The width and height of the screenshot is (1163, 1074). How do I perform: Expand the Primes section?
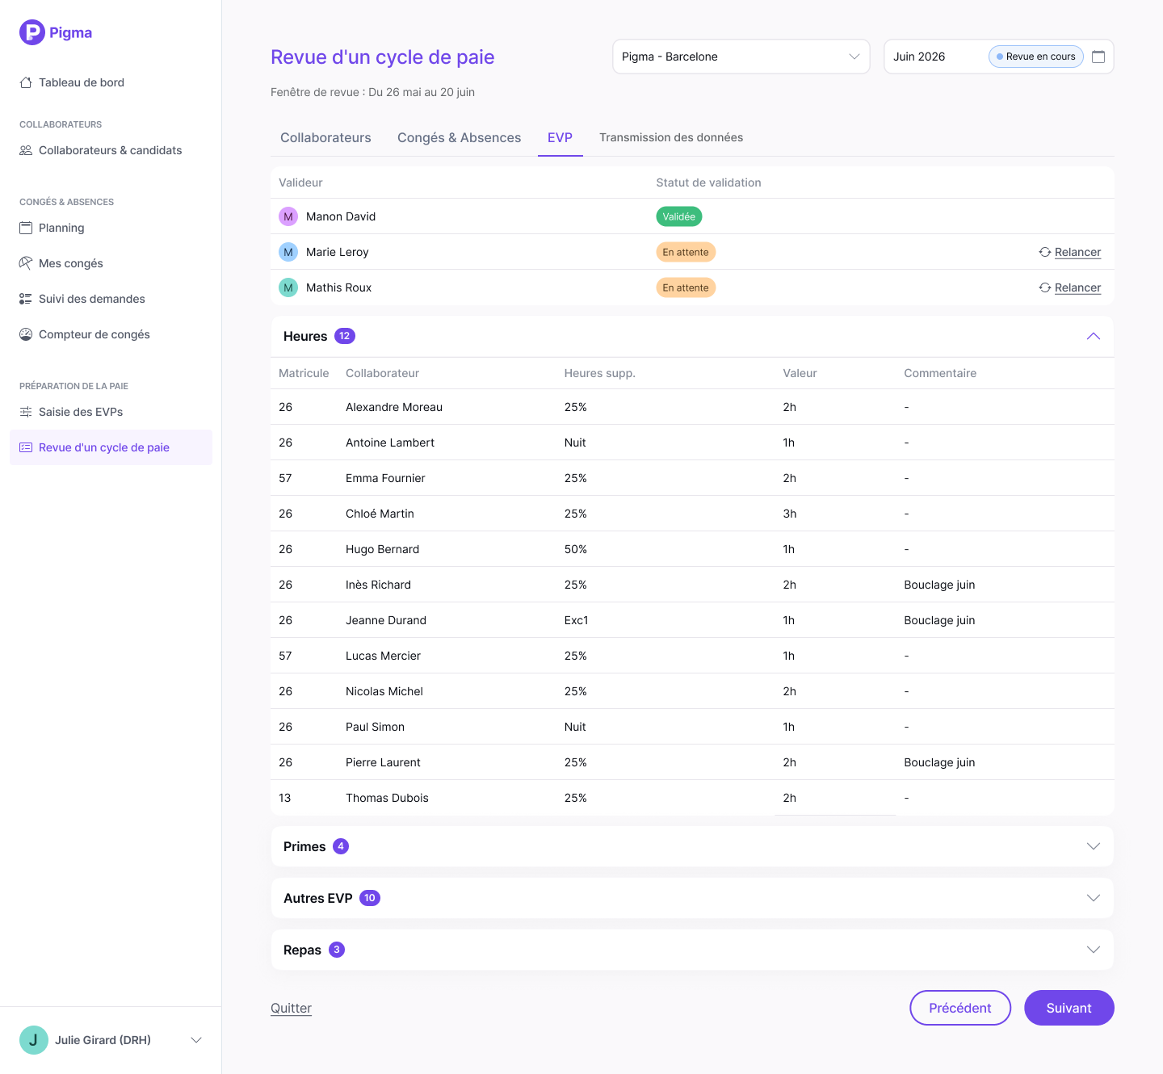[x=1094, y=846]
